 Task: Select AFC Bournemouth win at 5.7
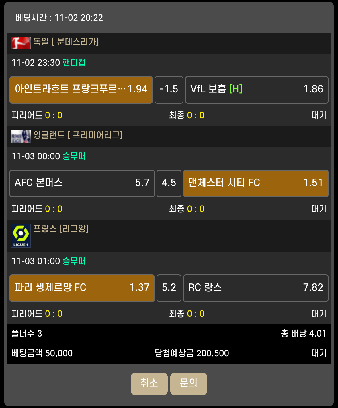click(x=82, y=183)
